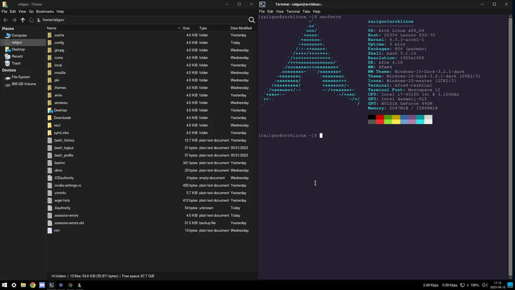This screenshot has width=515, height=290.
Task: Open Xfce settings via the gear taskbar icon
Action: click(14, 285)
